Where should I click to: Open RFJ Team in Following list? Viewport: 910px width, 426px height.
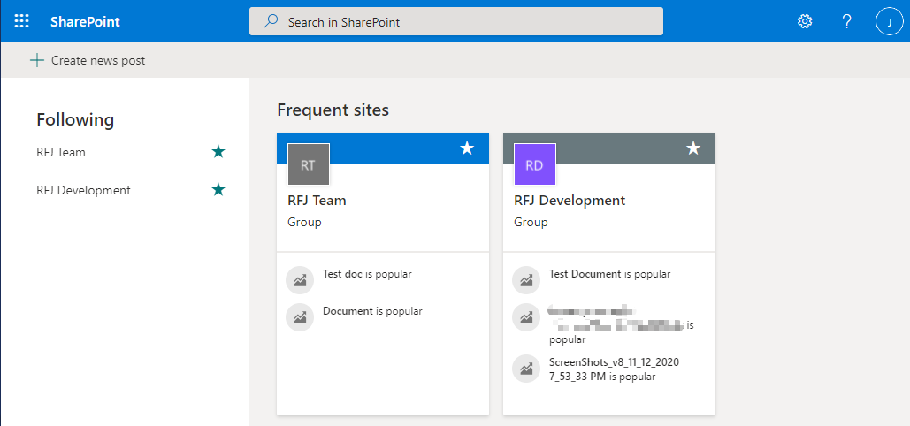(x=61, y=153)
